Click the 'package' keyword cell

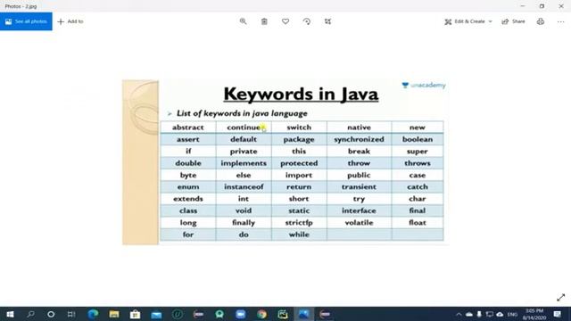pyautogui.click(x=299, y=139)
